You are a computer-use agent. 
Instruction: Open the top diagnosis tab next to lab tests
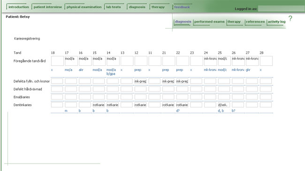coord(137,7)
